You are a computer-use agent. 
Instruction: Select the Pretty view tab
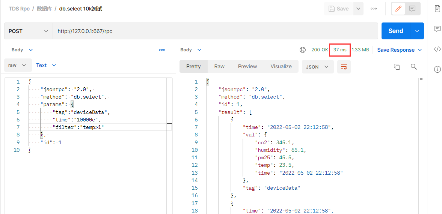(193, 67)
